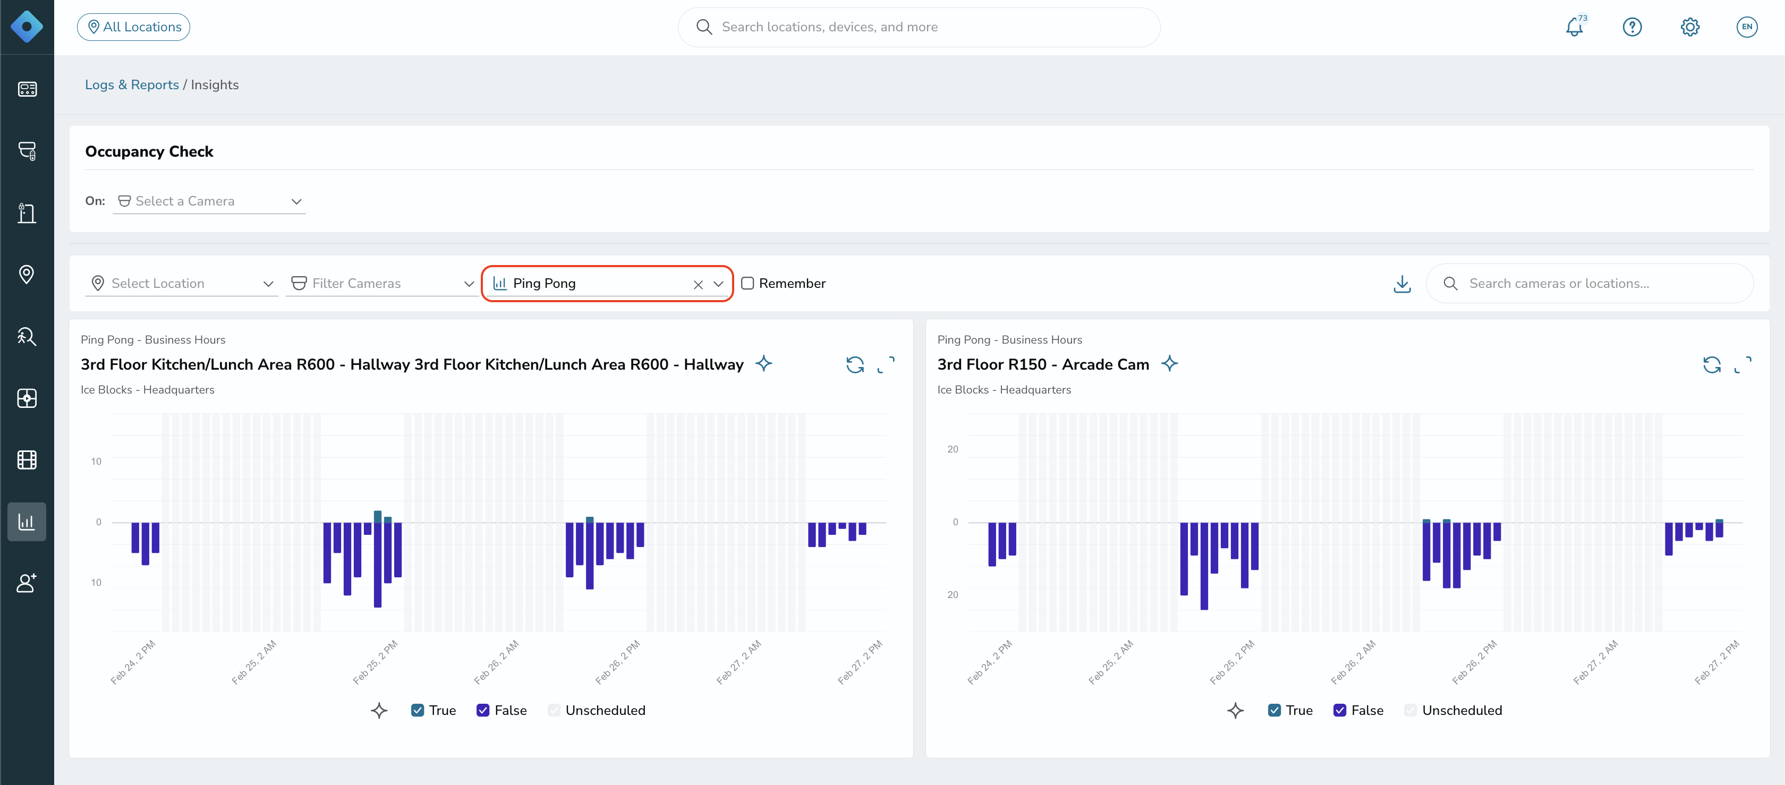Image resolution: width=1785 pixels, height=785 pixels.
Task: Open the person search sidebar icon
Action: (27, 337)
